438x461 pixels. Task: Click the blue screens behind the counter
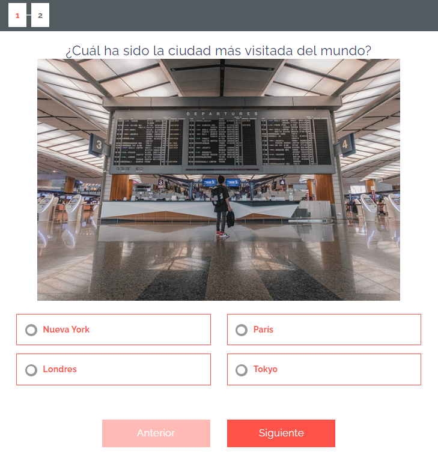pos(221,182)
